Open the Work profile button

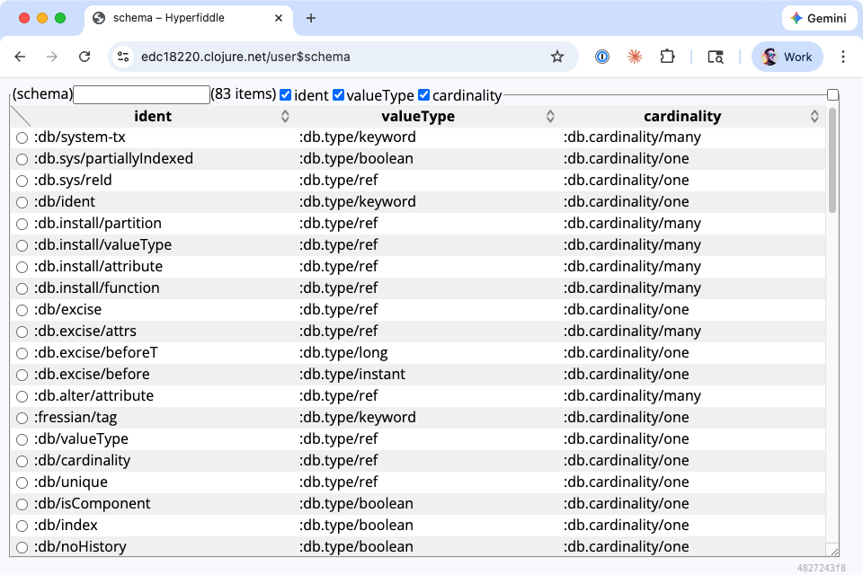(787, 56)
